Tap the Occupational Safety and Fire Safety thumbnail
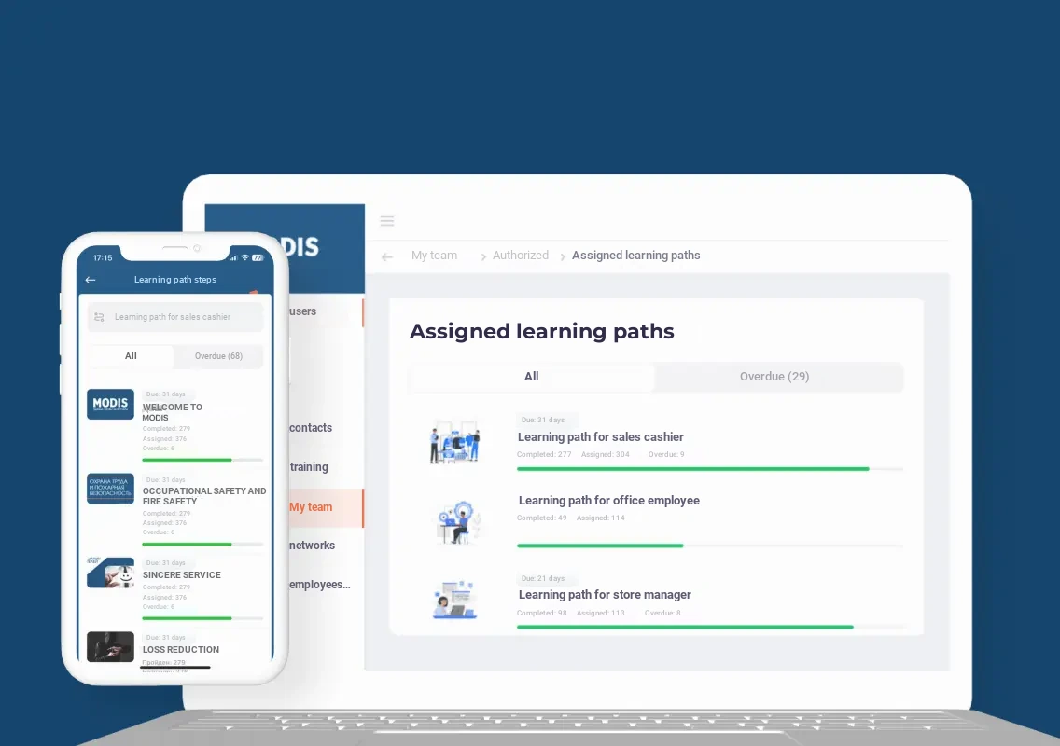Screen dimensions: 1060x746 [x=110, y=488]
